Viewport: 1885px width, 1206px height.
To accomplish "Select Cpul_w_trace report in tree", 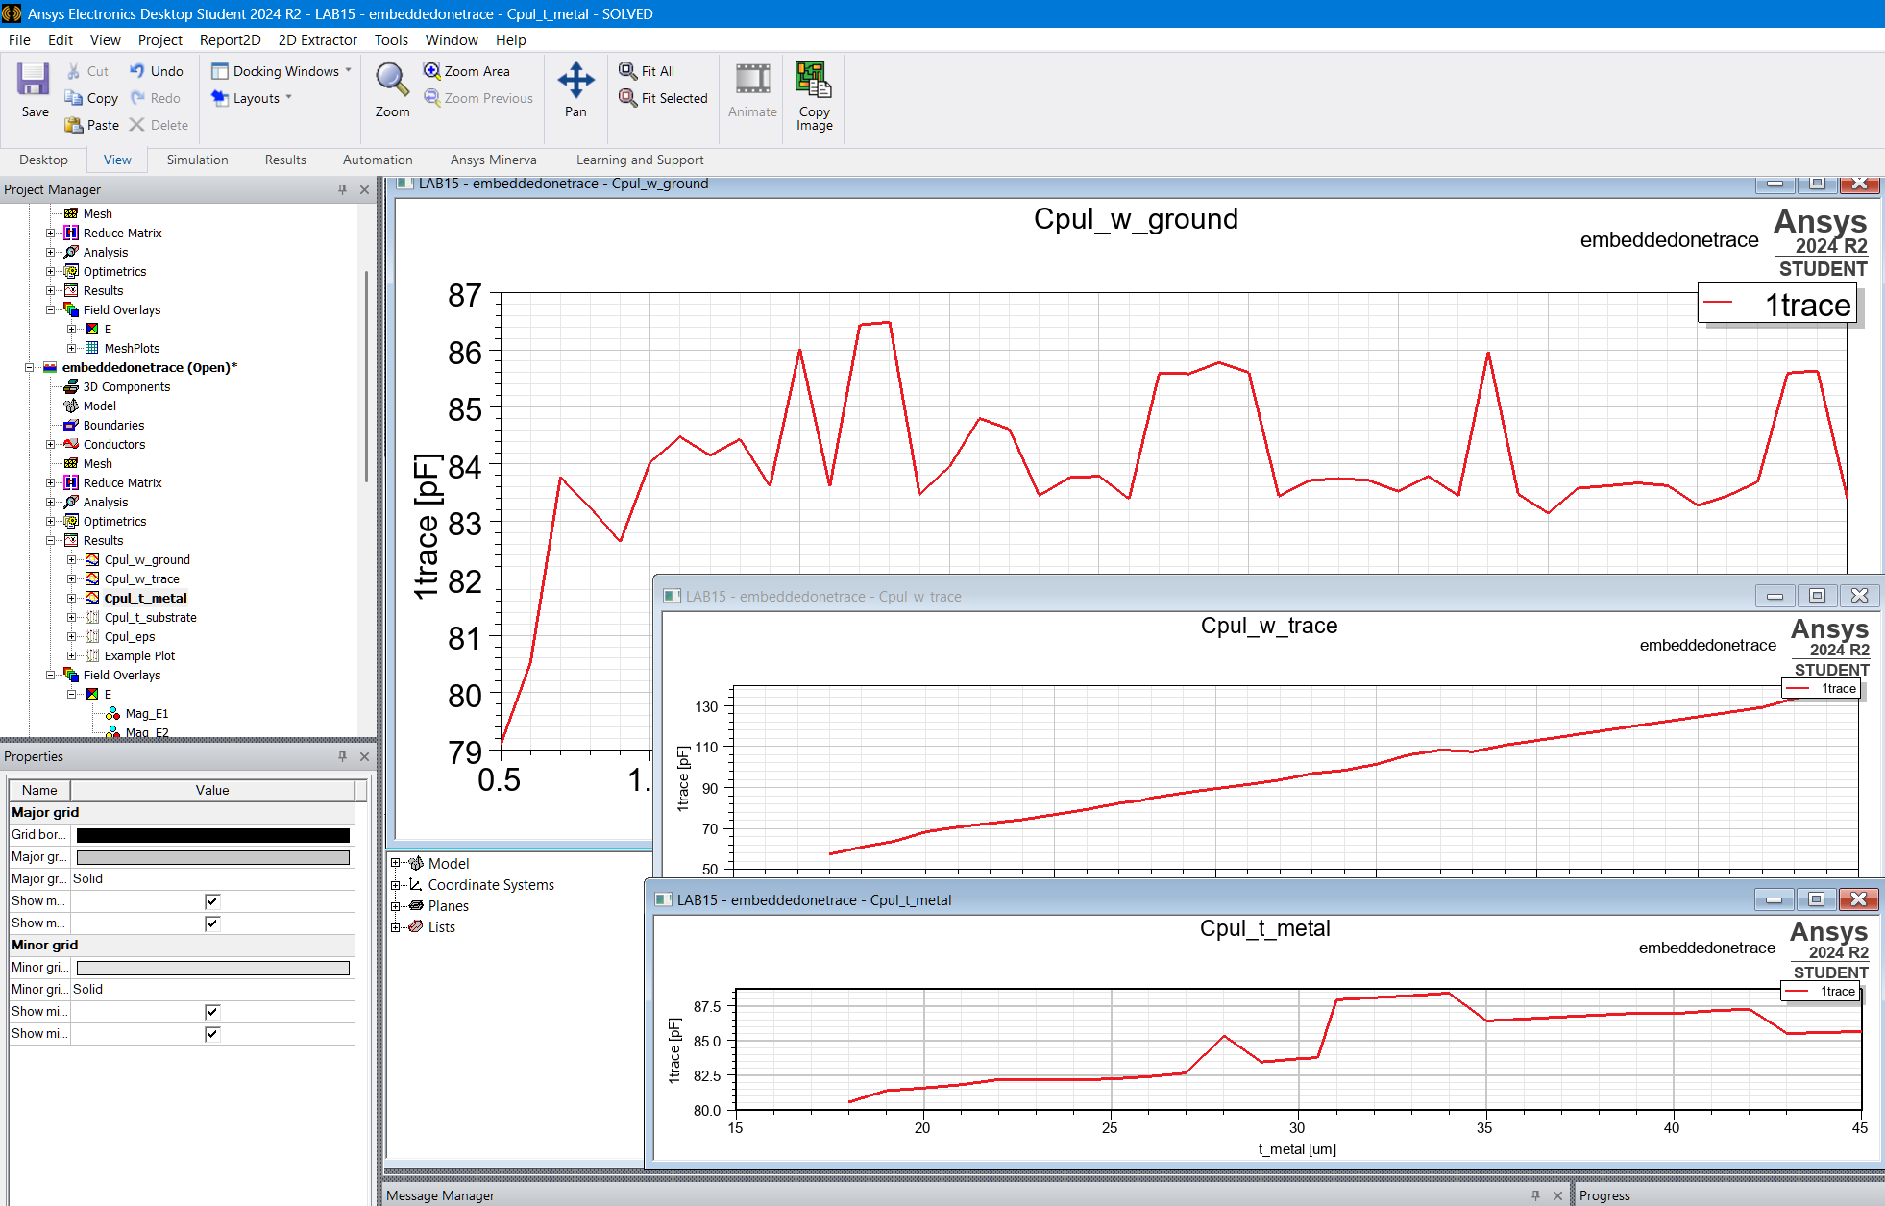I will click(141, 578).
